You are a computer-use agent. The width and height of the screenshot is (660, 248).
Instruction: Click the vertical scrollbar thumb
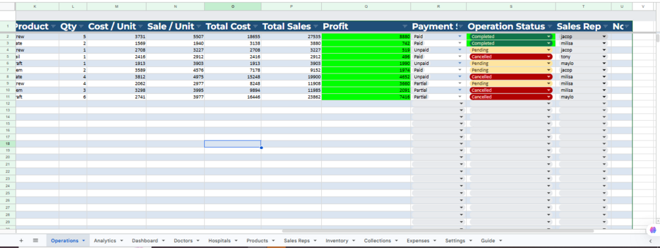(657, 38)
